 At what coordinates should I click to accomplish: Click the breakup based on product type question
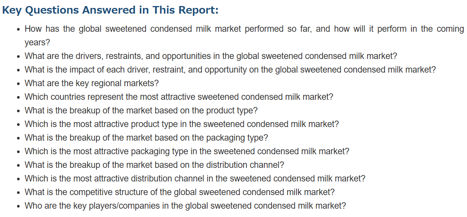[x=141, y=110]
